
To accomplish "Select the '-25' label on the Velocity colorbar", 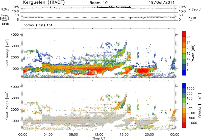I will 190,108.
